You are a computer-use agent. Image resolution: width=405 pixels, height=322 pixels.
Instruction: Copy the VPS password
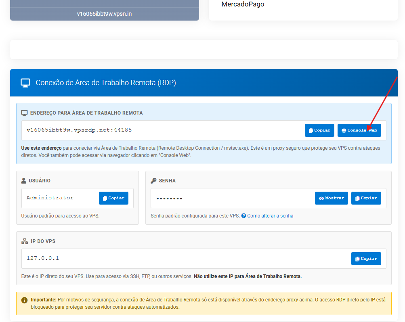click(x=366, y=198)
